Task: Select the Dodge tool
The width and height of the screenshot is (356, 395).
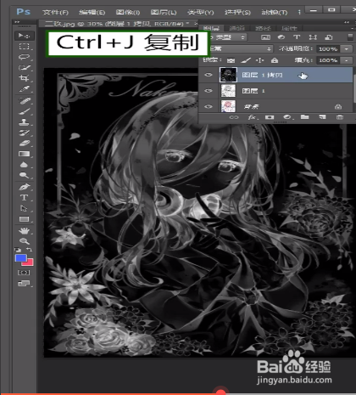Action: click(24, 175)
